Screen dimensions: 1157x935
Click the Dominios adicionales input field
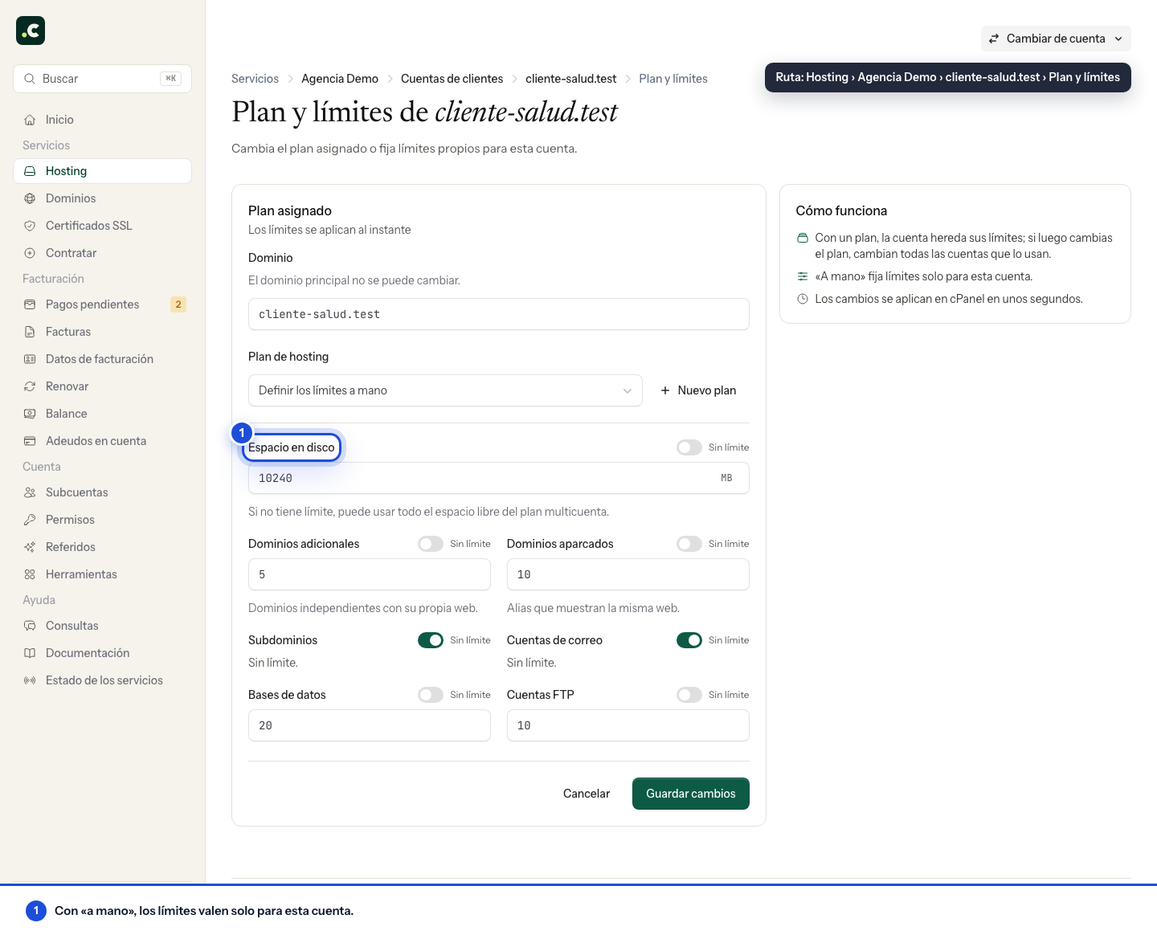pyautogui.click(x=370, y=574)
